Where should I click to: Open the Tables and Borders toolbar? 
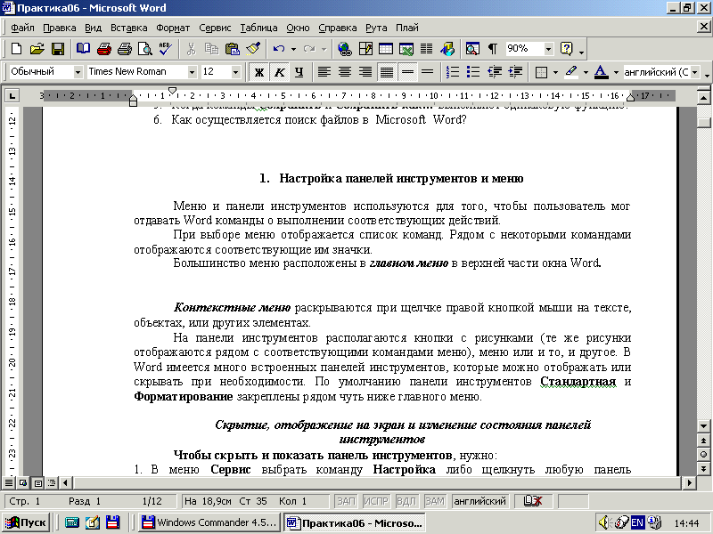[365, 49]
